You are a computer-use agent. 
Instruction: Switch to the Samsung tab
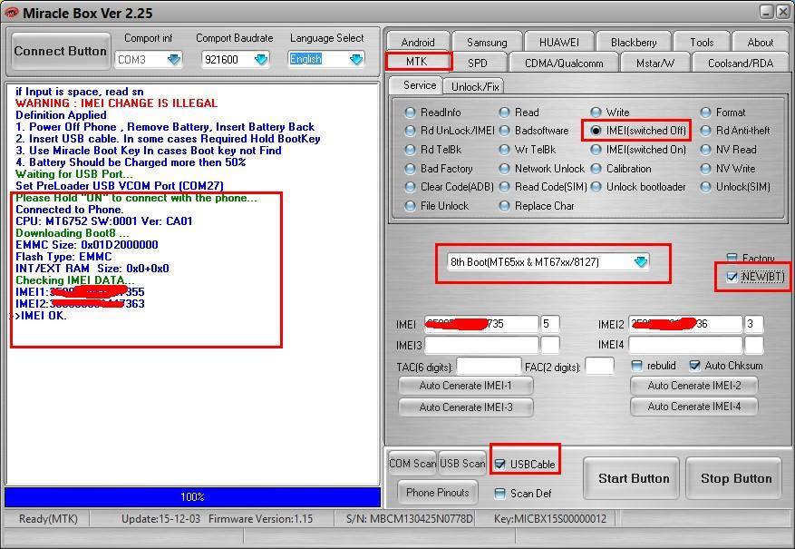(487, 42)
